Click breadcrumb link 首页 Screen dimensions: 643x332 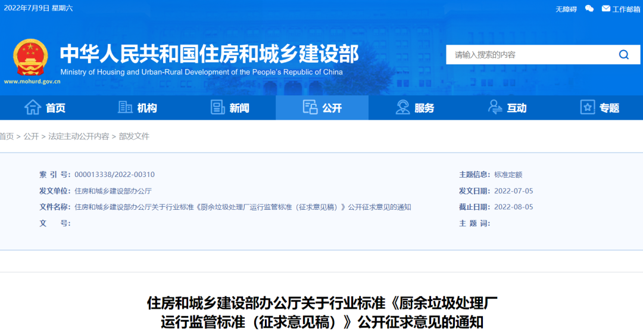[x=7, y=136]
